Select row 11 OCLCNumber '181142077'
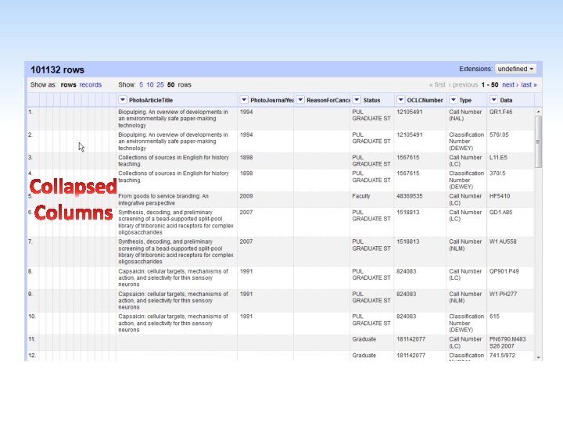The height and width of the screenshot is (422, 563). [411, 339]
